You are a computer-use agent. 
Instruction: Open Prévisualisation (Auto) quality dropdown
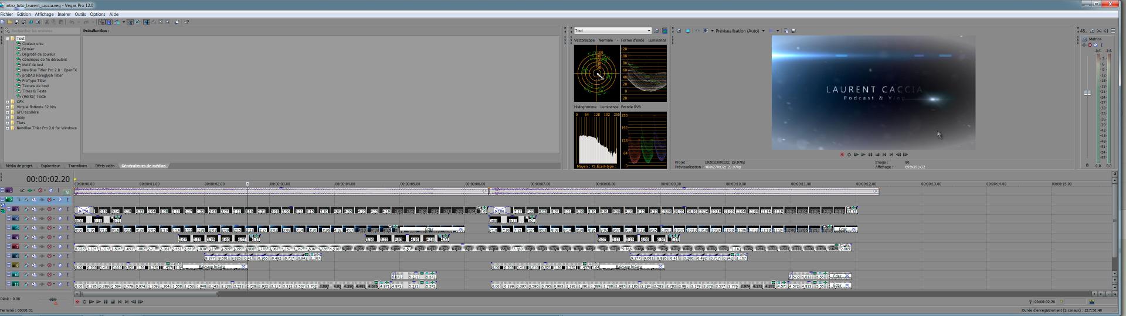[x=740, y=30]
